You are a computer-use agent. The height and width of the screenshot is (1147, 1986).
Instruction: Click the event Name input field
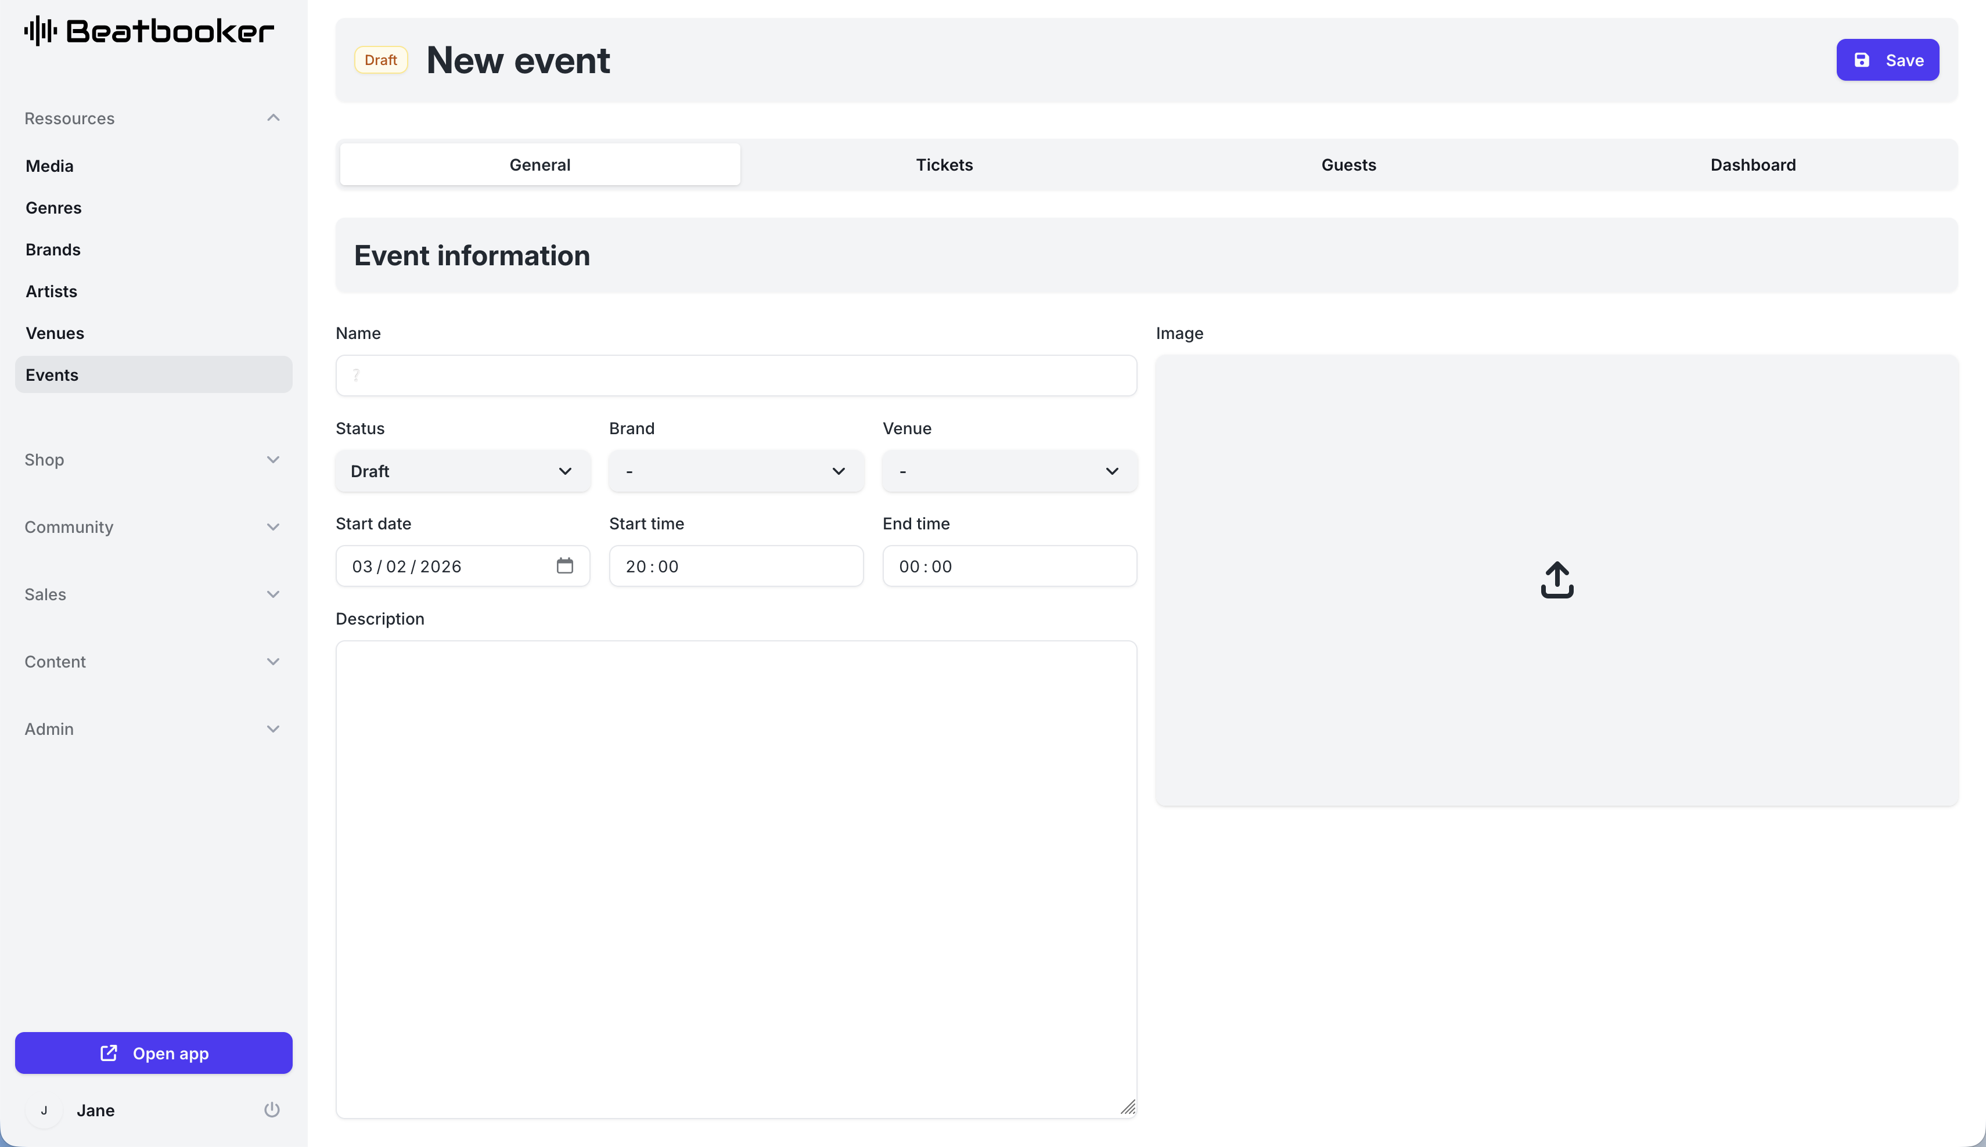(735, 376)
